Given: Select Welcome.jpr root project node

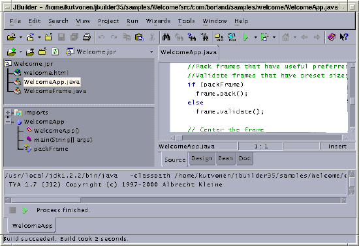Looking at the screenshot, I should 33,64.
